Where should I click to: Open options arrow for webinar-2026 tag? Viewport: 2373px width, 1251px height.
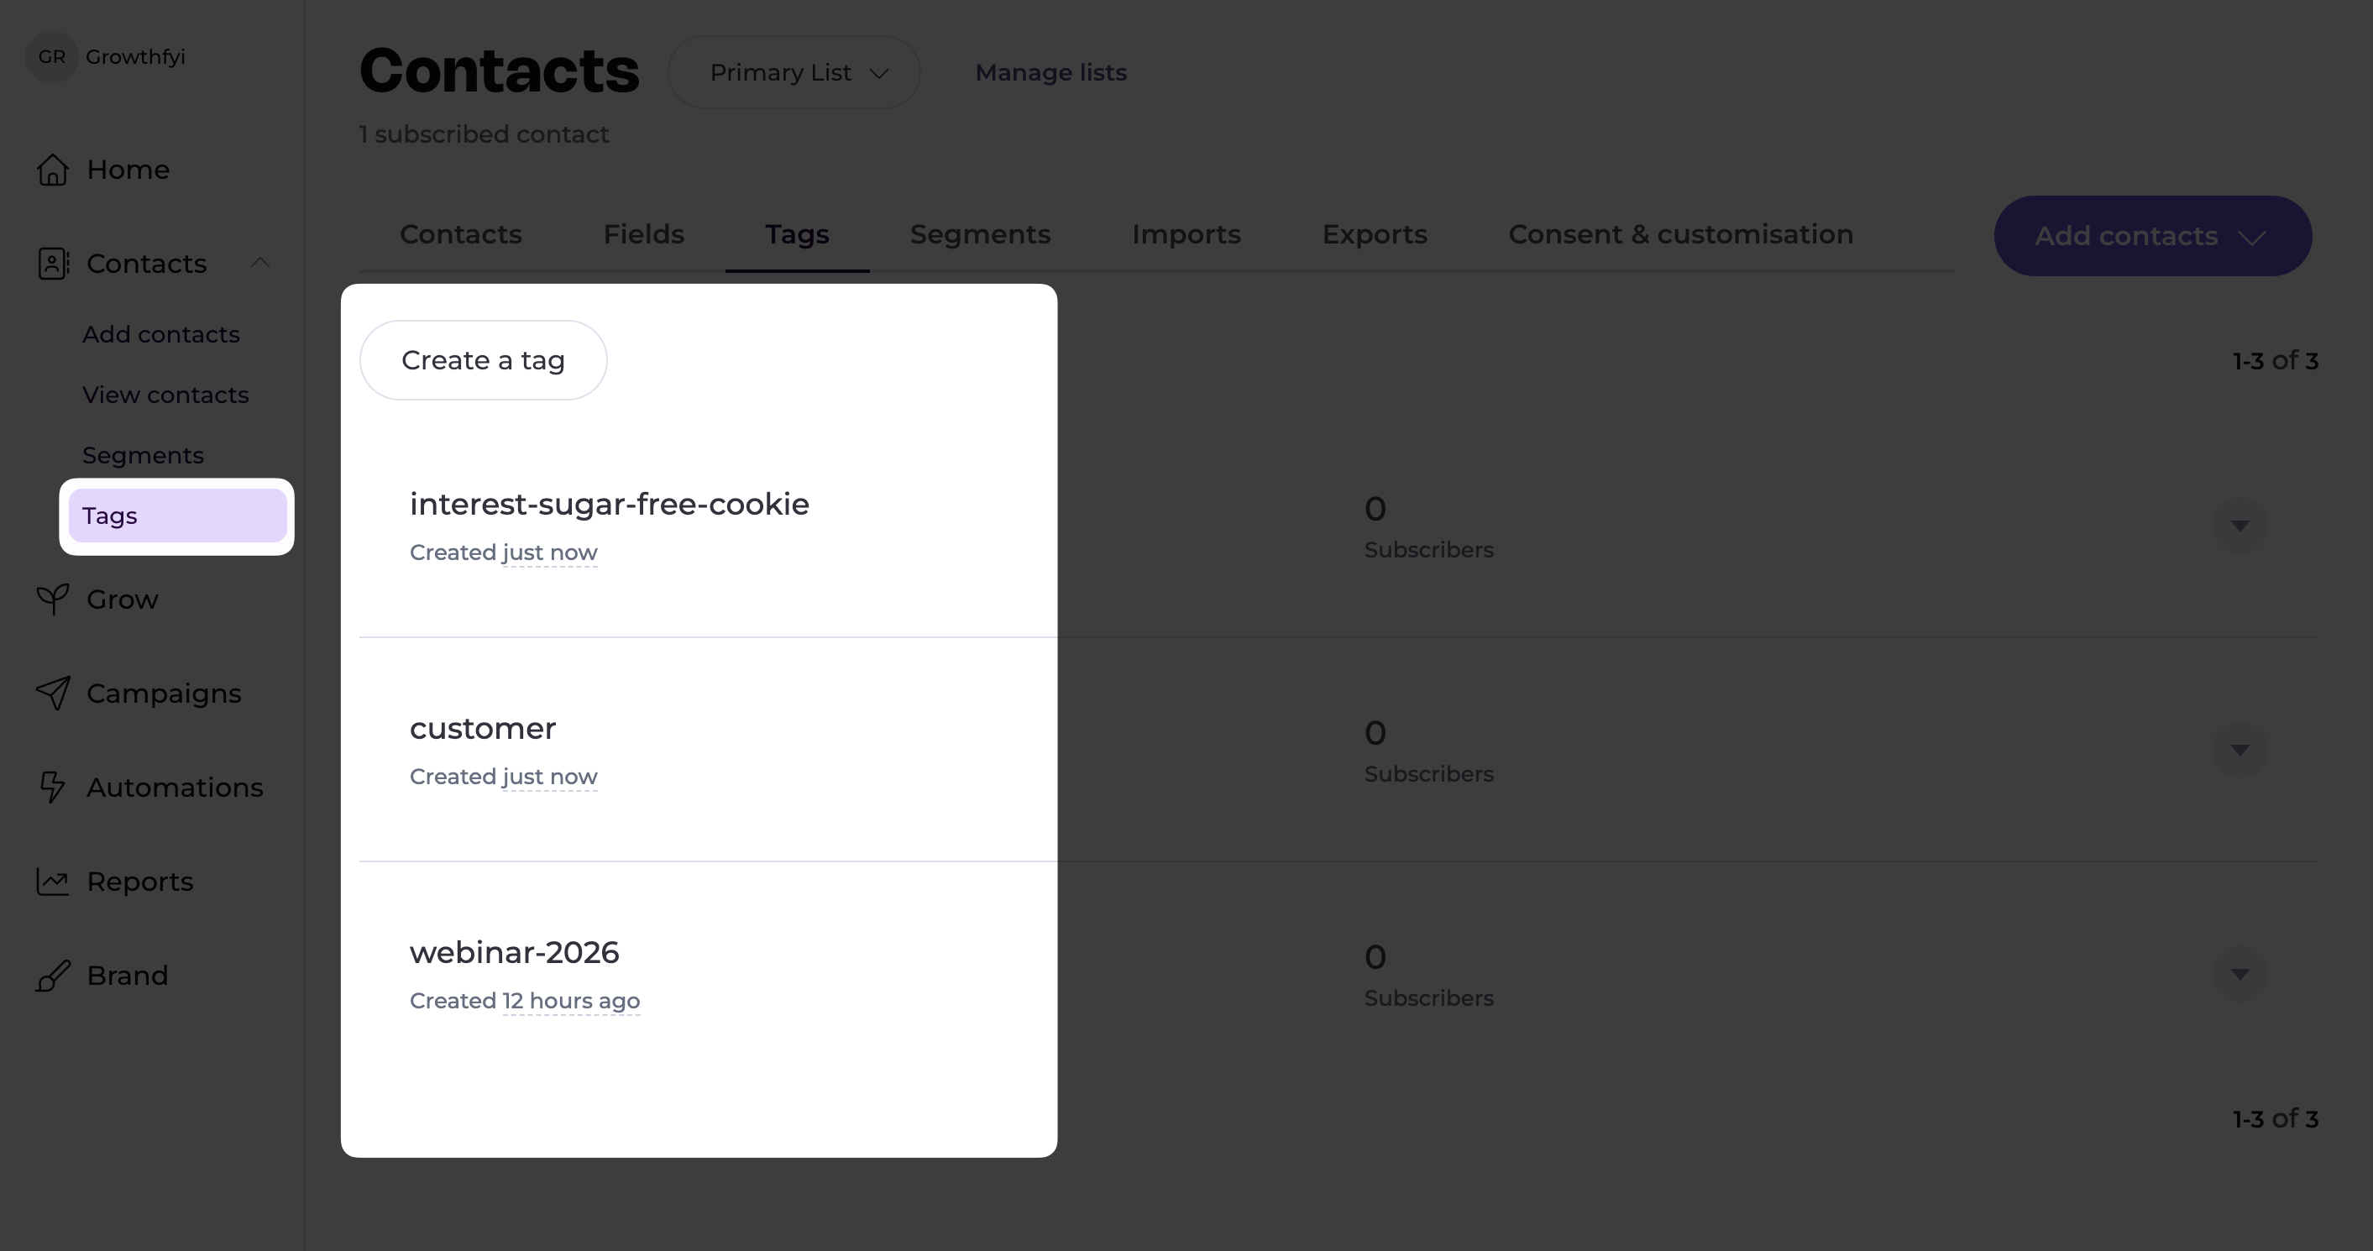[2239, 974]
